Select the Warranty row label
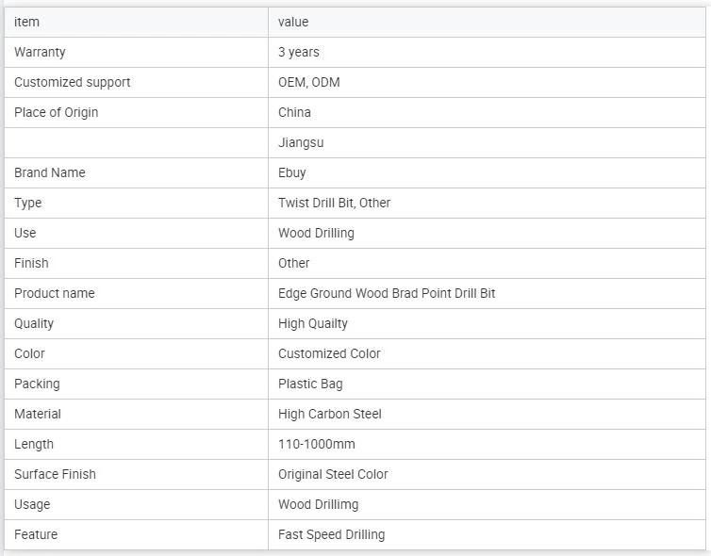711x556 pixels. [x=40, y=52]
